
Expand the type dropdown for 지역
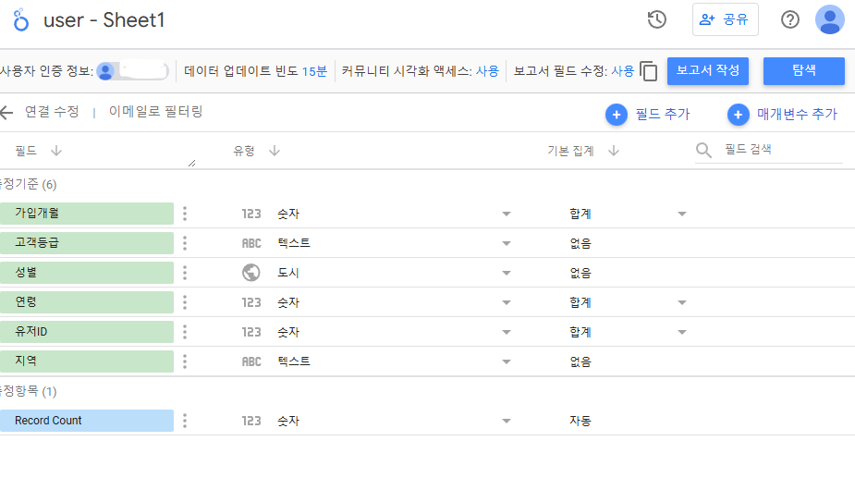(506, 361)
